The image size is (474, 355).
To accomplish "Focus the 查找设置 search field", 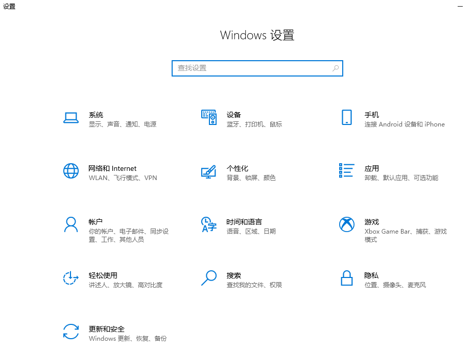I will [257, 68].
